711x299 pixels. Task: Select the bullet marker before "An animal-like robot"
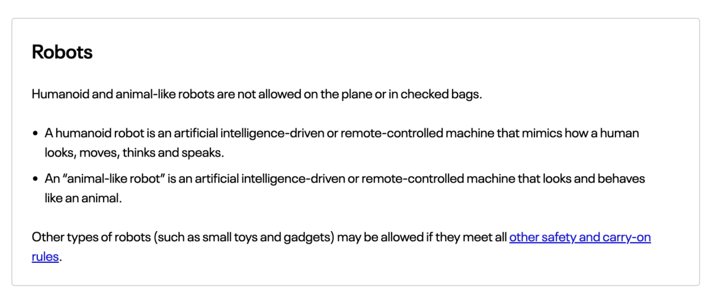tap(37, 178)
